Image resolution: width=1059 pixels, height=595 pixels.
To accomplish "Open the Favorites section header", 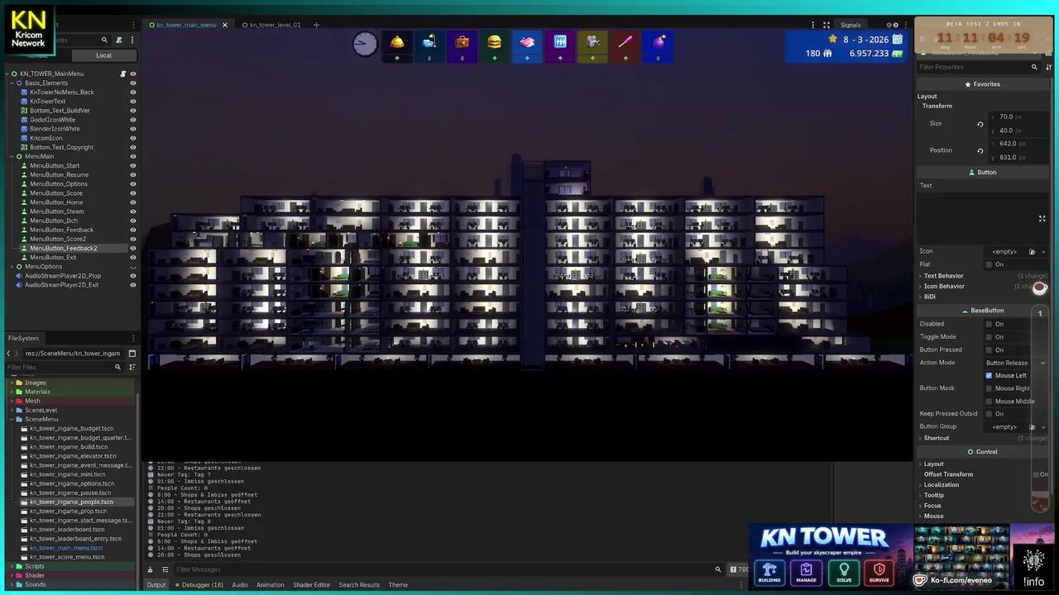I will pyautogui.click(x=982, y=84).
